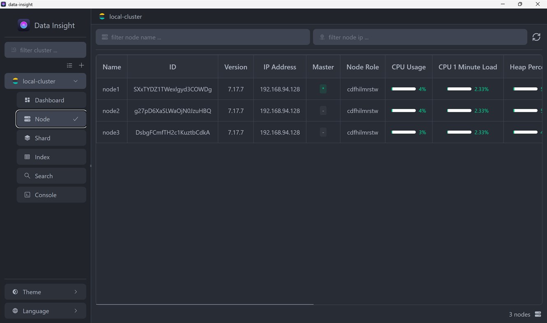Click node1 master star badge

point(323,89)
